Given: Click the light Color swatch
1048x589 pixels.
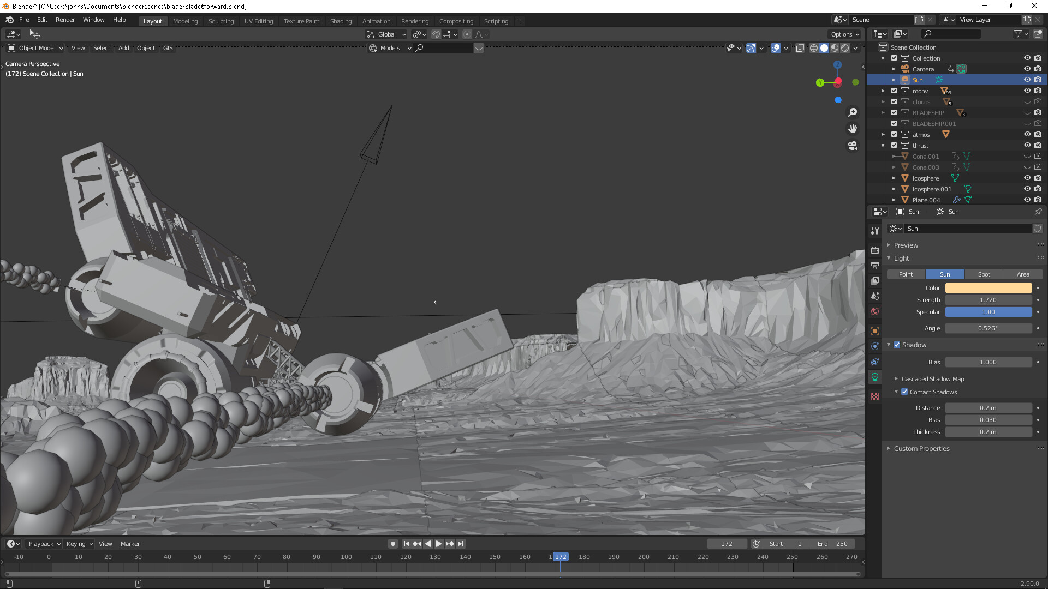Looking at the screenshot, I should pyautogui.click(x=988, y=288).
